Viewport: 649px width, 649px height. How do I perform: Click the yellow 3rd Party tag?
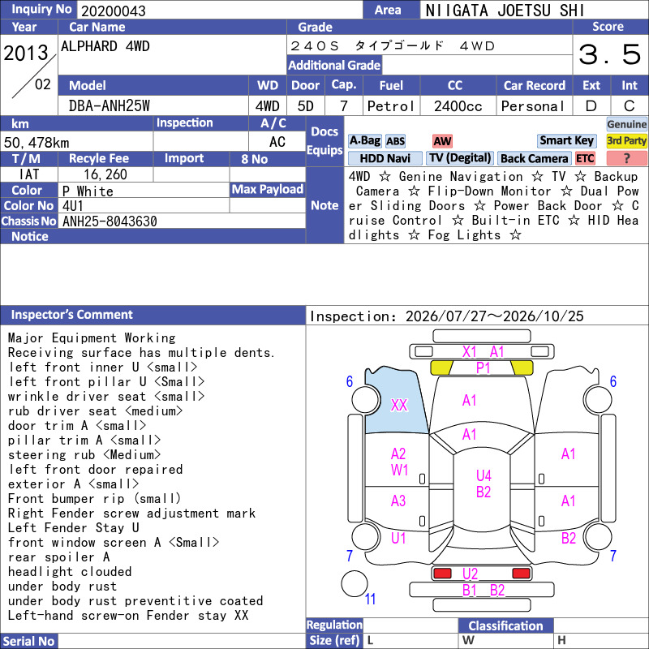click(x=626, y=140)
